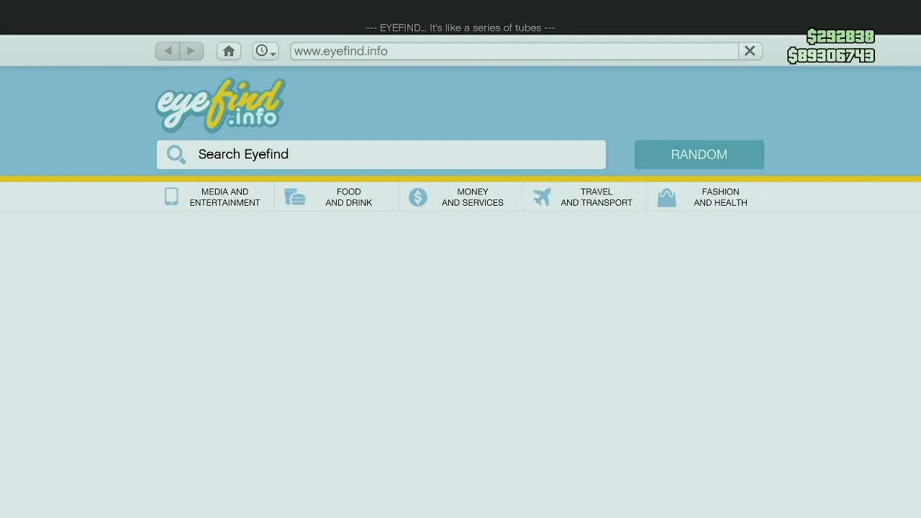The image size is (921, 518).
Task: Click the $89306743 bank balance
Action: coord(831,55)
